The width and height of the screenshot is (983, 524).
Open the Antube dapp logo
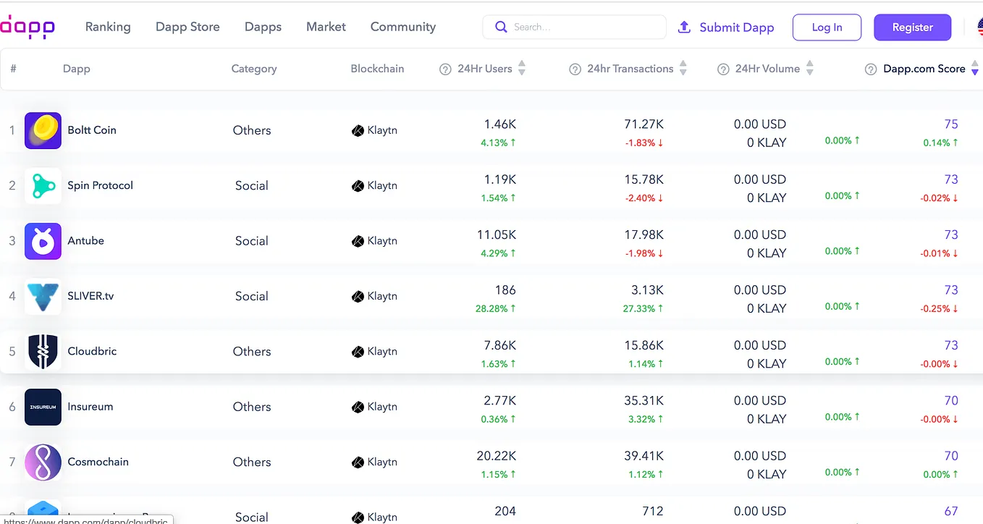coord(43,241)
